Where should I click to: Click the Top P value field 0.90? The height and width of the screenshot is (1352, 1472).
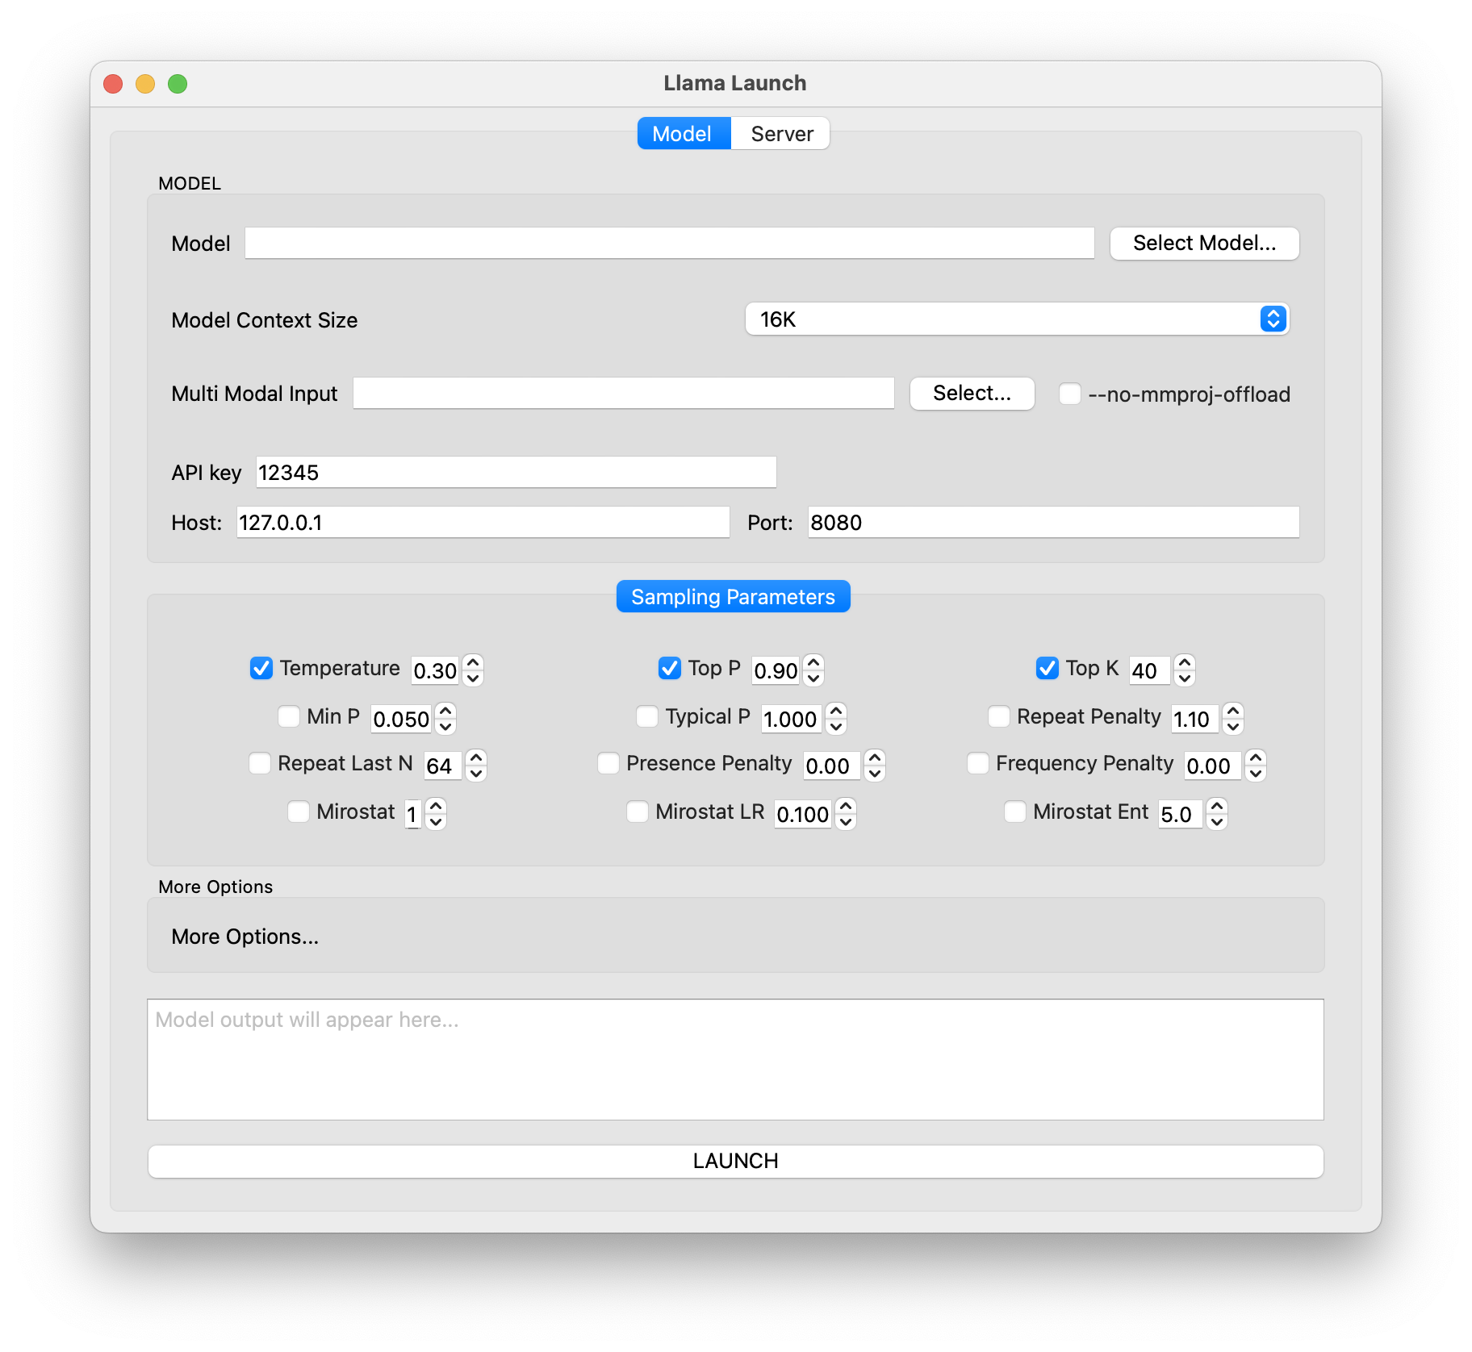(x=776, y=670)
